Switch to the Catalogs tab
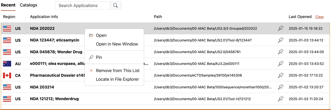The image size is (331, 110). 28,5
